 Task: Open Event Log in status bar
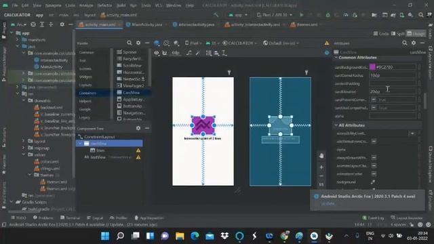coord(373,218)
